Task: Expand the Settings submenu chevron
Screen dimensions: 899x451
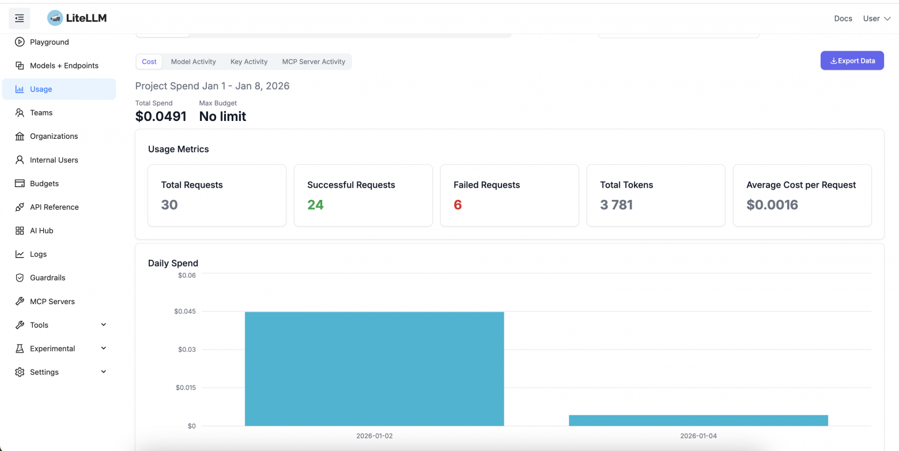Action: (104, 372)
